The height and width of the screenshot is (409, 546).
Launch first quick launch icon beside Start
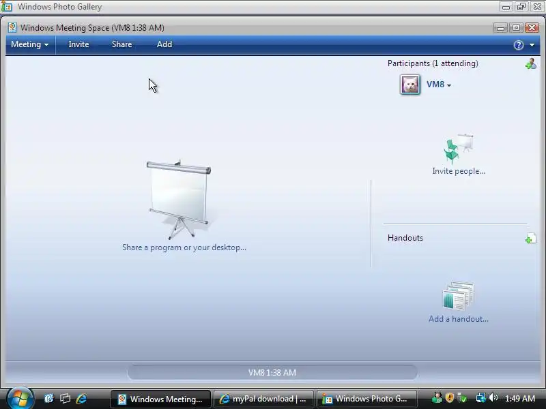(x=49, y=399)
